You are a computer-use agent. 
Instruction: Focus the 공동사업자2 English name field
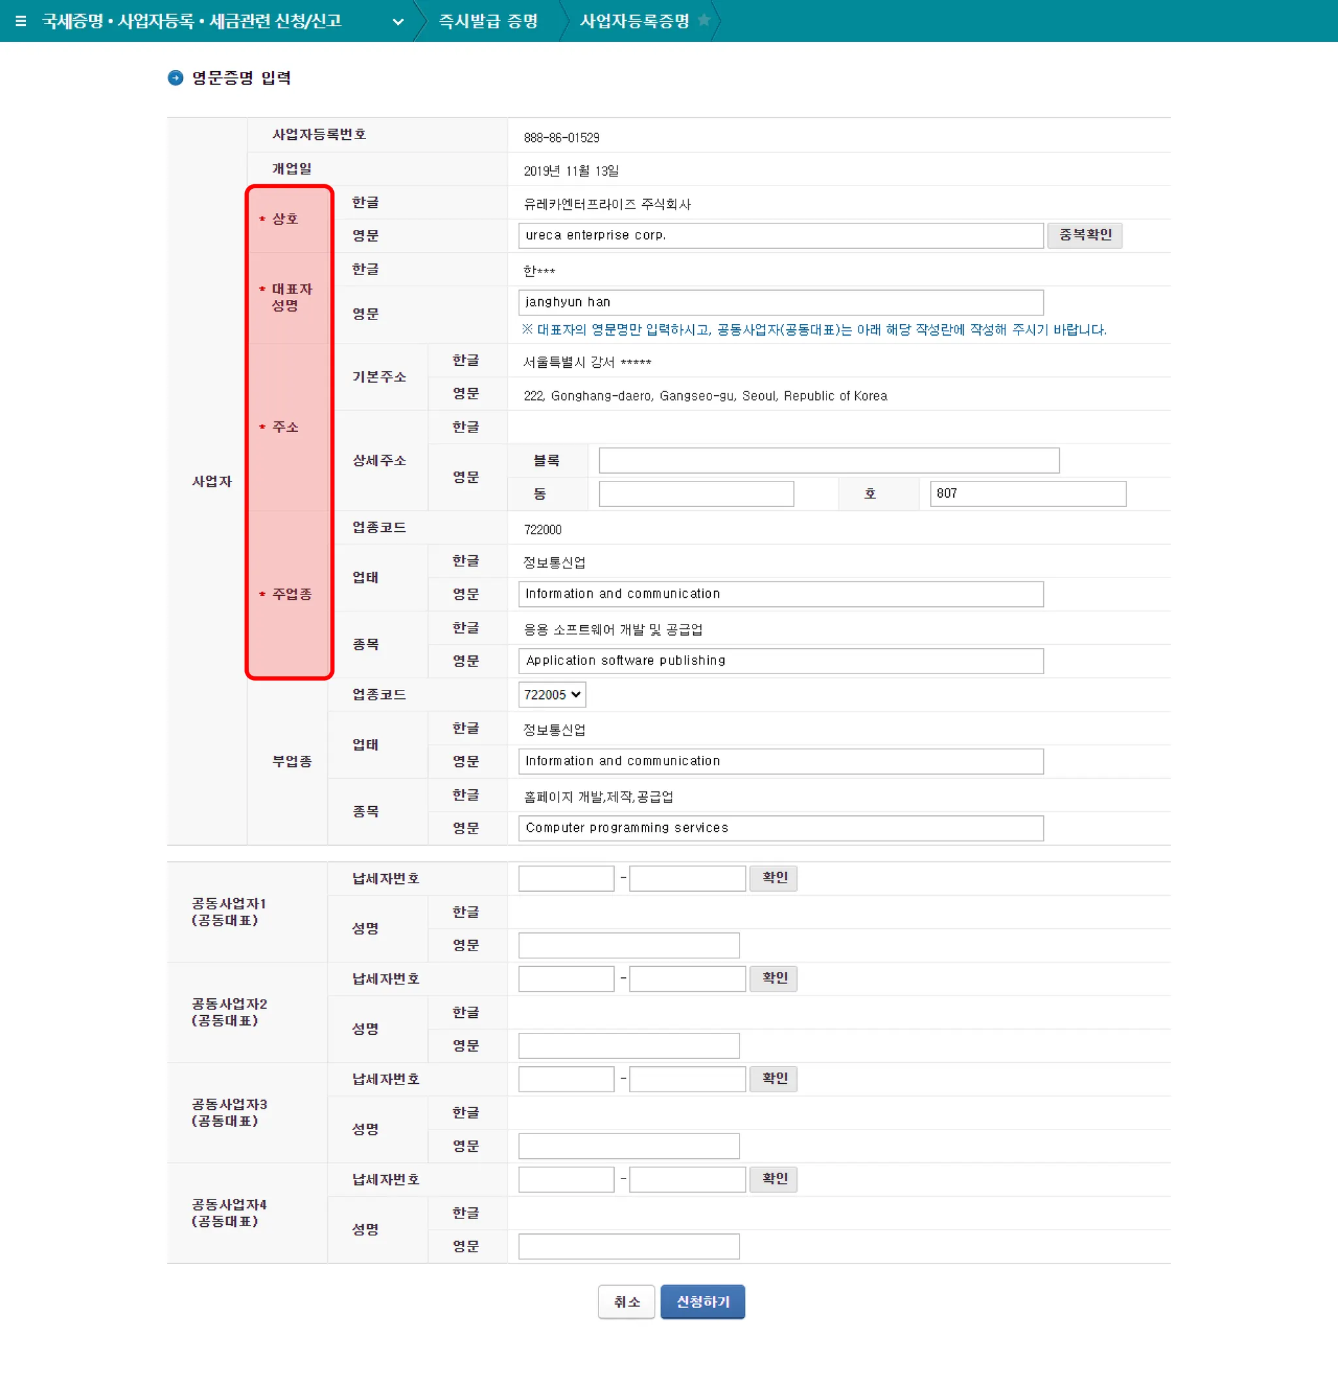(628, 1046)
